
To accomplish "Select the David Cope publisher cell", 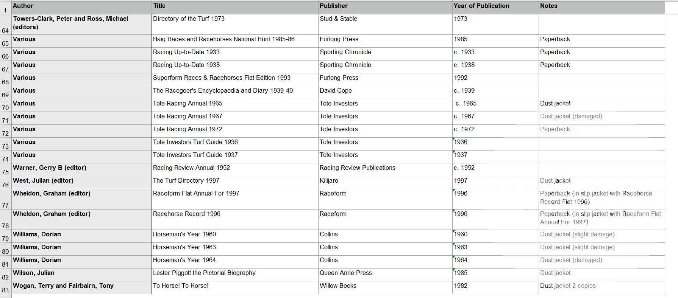I will click(x=385, y=93).
